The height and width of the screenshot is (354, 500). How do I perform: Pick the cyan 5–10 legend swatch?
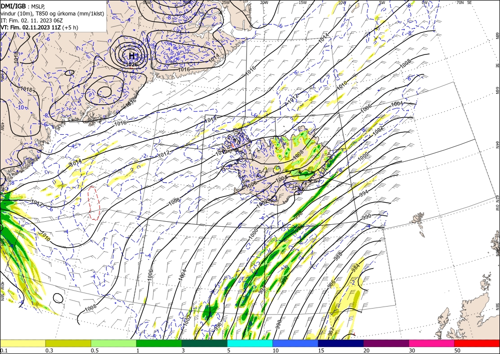click(x=250, y=343)
